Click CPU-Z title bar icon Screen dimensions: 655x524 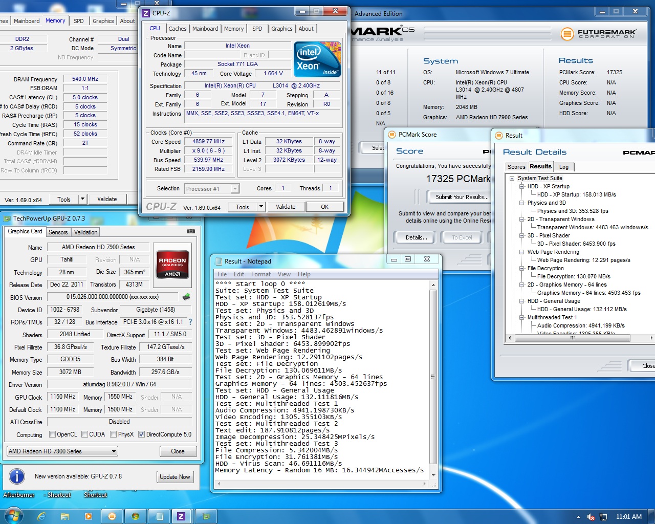[x=146, y=13]
